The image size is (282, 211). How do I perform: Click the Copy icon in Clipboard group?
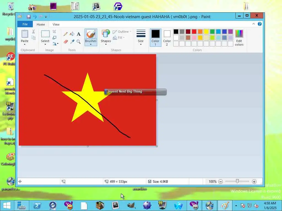(33, 37)
